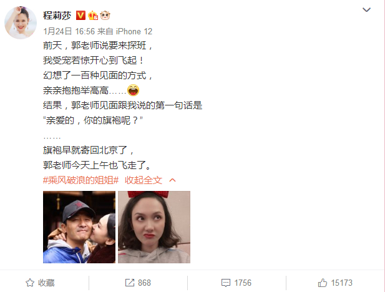Click the crown membership badge icon
This screenshot has width=385, height=292.
[93, 16]
